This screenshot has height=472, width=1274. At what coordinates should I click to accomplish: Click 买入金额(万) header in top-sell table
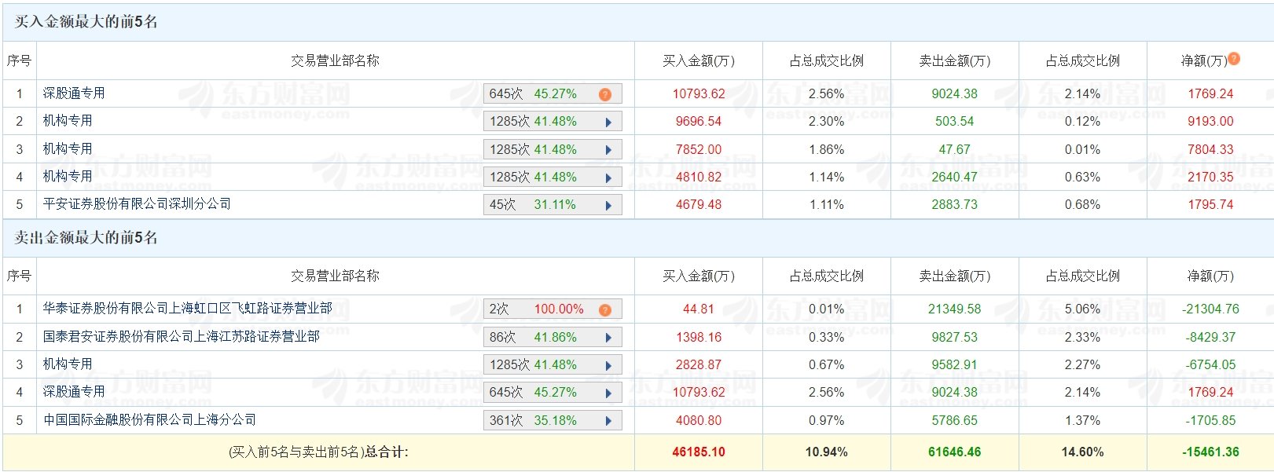[x=699, y=276]
